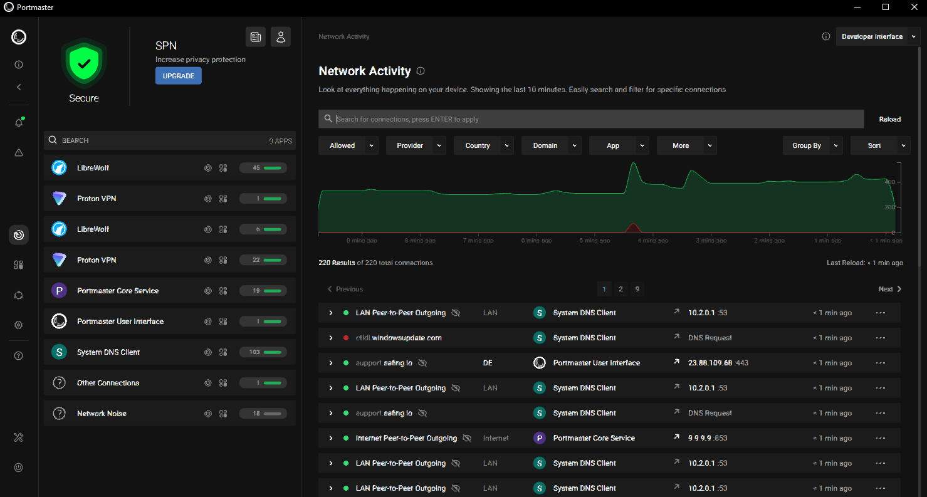The height and width of the screenshot is (497, 927).
Task: Focus the Search for connections input field
Action: pos(591,119)
